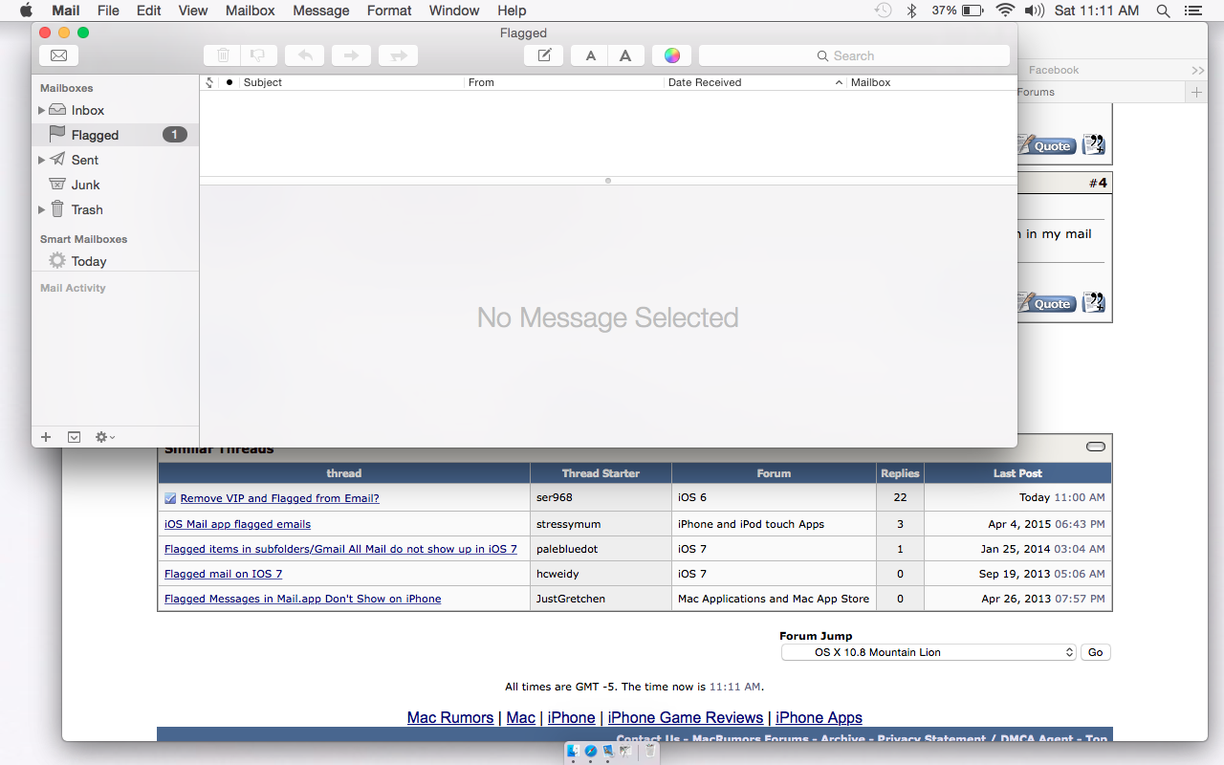
Task: Click the Delete trash can toolbar button
Action: [223, 55]
